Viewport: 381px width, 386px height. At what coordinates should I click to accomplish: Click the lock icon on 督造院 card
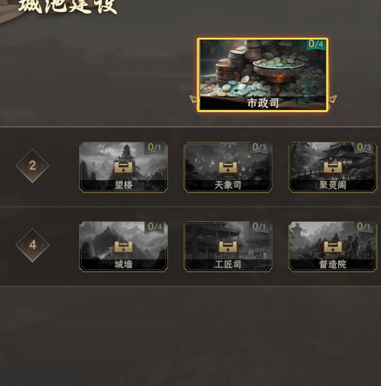[x=333, y=247]
